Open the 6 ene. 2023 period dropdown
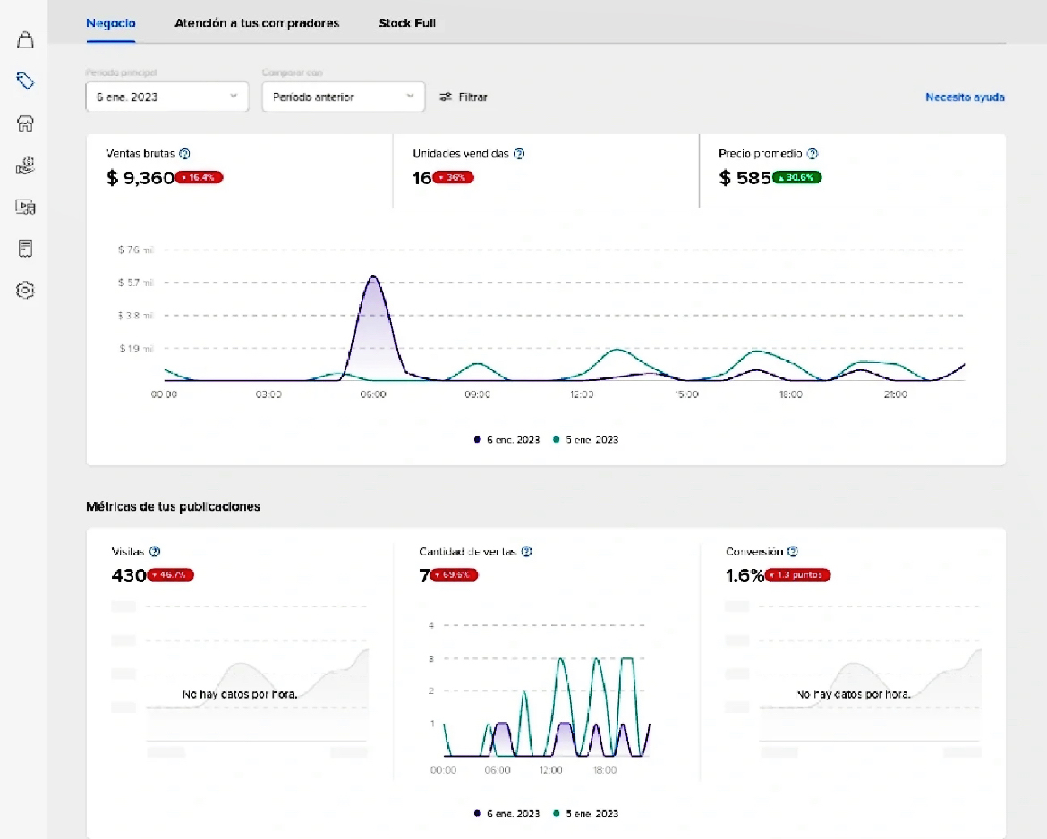1047x839 pixels. coord(167,97)
